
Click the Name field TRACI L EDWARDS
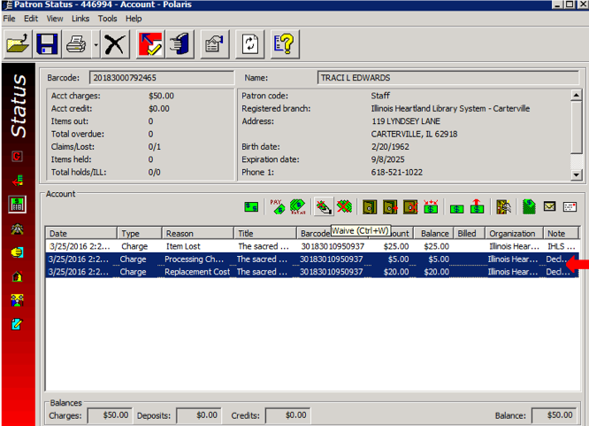[x=448, y=78]
